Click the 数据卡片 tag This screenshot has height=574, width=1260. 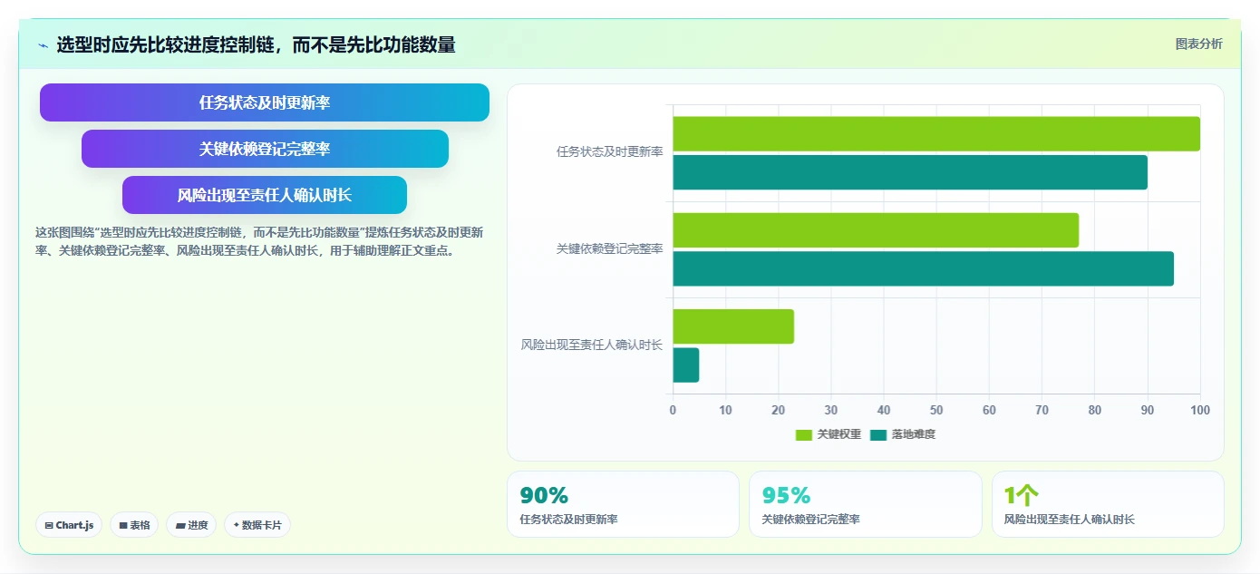(x=257, y=525)
